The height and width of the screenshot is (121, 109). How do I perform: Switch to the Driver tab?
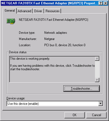point(38,11)
